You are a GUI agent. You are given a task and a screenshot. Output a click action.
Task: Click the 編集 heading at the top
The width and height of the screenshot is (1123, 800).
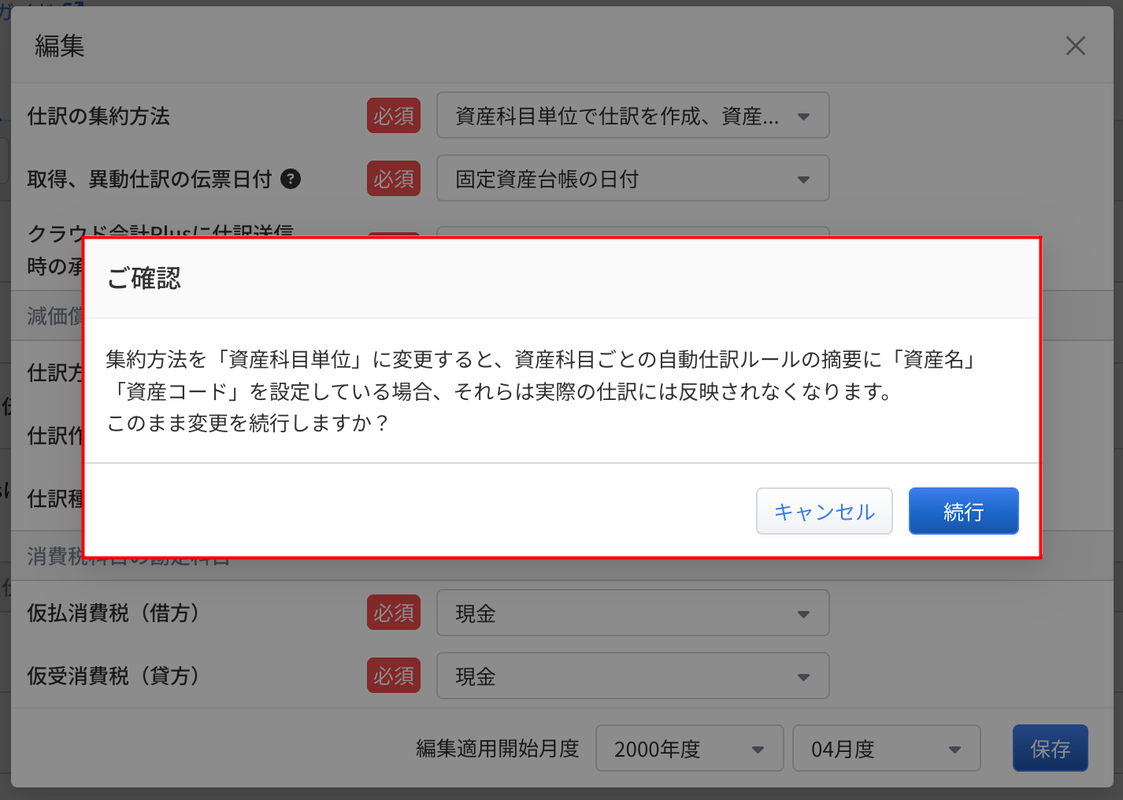pos(60,46)
